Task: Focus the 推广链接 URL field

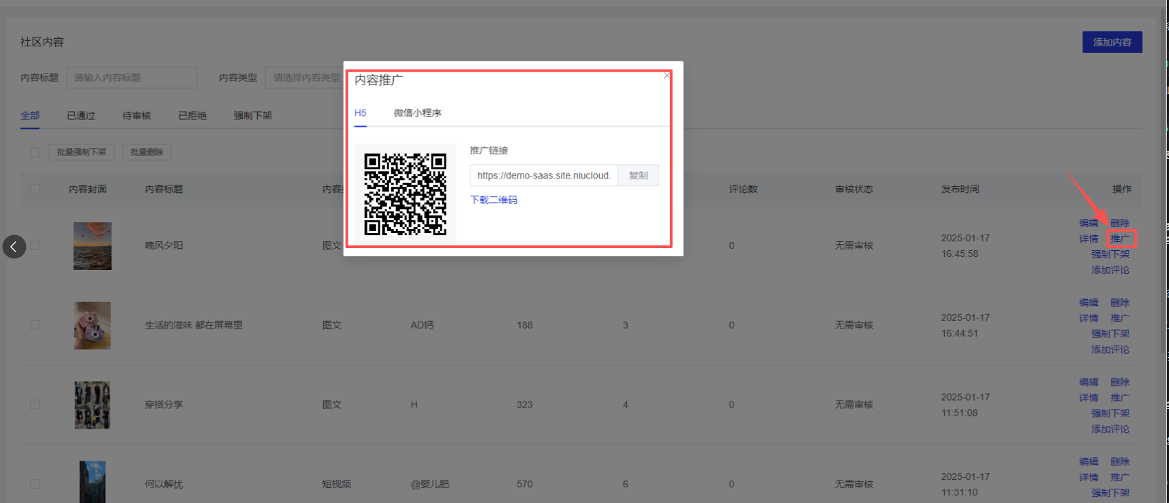Action: pyautogui.click(x=543, y=175)
